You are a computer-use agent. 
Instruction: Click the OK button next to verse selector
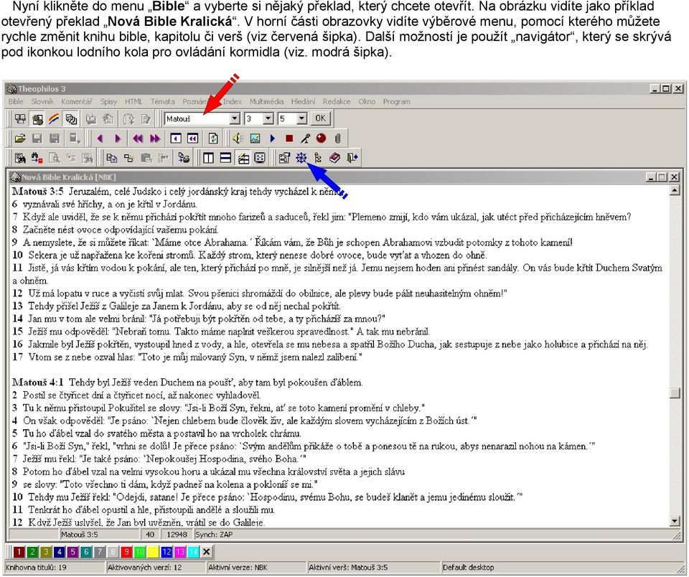[x=320, y=118]
